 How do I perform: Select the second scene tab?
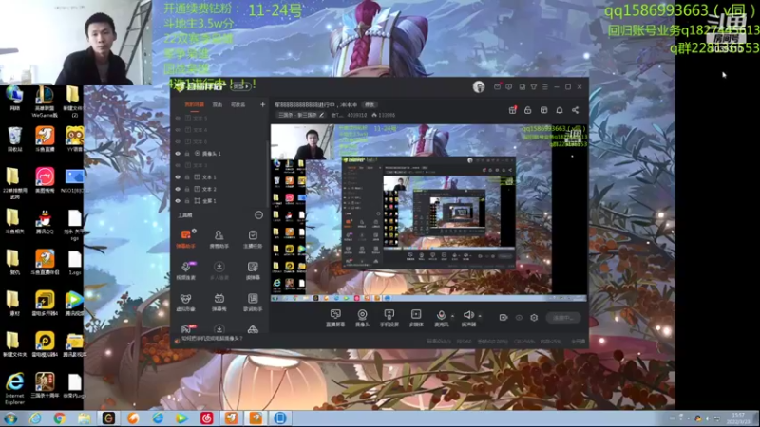218,104
